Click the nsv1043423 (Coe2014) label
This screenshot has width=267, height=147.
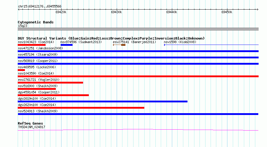[36, 42]
